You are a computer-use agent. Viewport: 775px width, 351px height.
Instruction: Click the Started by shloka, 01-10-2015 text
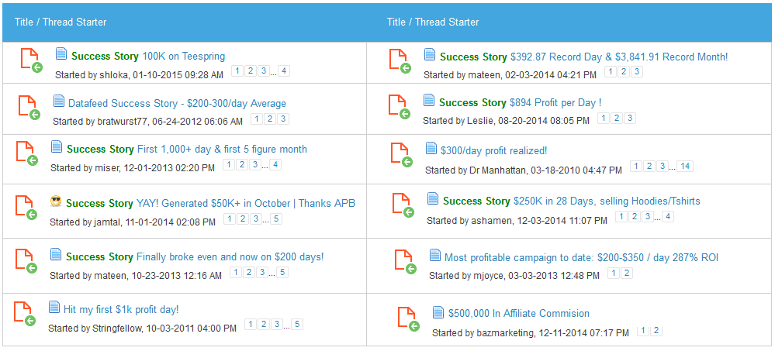pyautogui.click(x=139, y=75)
